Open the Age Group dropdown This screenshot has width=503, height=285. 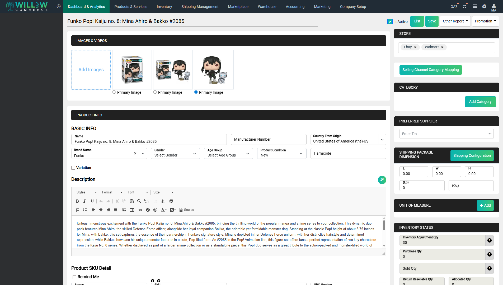pyautogui.click(x=229, y=153)
